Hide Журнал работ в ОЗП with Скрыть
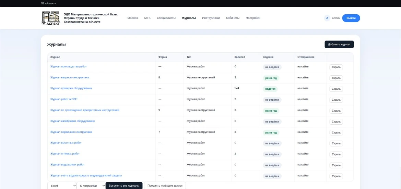The height and width of the screenshot is (189, 401). pos(336,100)
